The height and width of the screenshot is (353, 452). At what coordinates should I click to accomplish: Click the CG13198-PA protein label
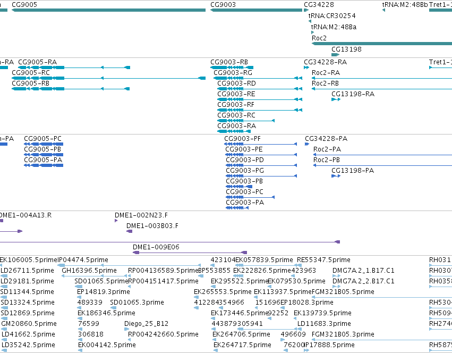353,171
